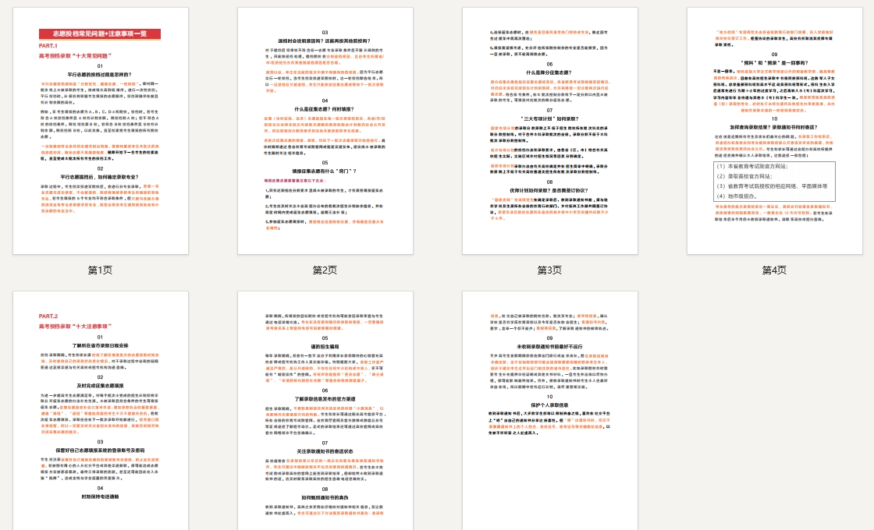Click the “预科”和“预录” heading

coord(774,61)
